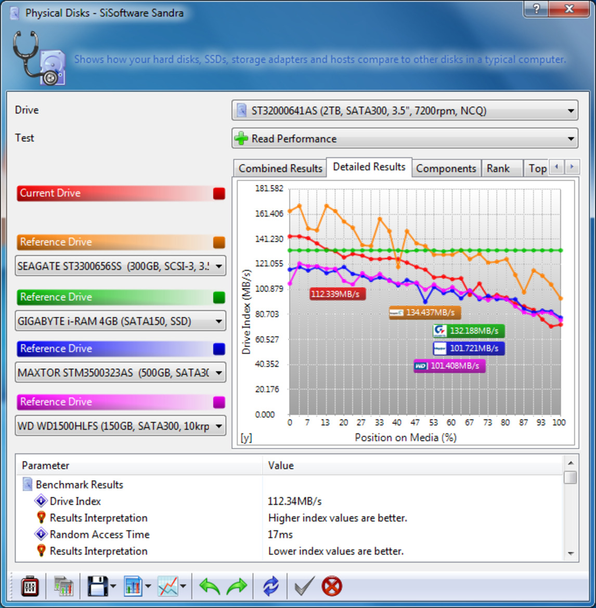
Task: Click the module options slider icon in toolbar
Action: pos(30,586)
